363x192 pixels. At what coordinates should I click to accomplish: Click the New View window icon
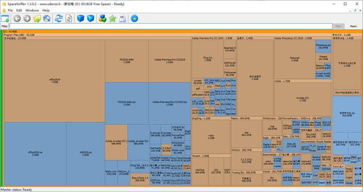[x=5, y=19]
